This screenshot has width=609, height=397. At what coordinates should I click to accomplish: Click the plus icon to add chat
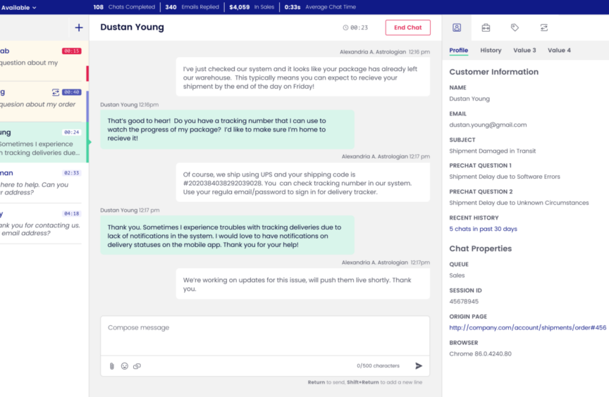tap(79, 27)
